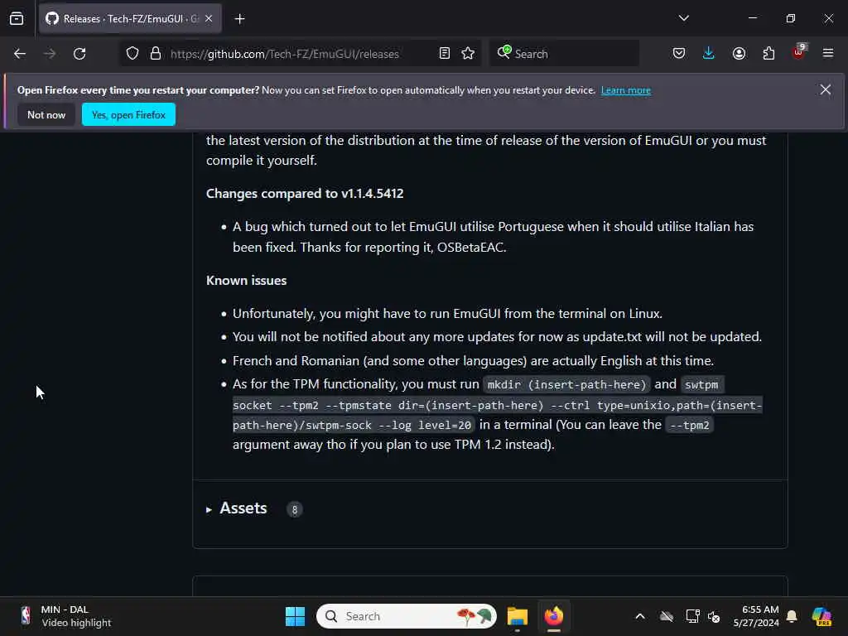The image size is (848, 636).
Task: Click the muted volume tray icon
Action: pyautogui.click(x=714, y=616)
